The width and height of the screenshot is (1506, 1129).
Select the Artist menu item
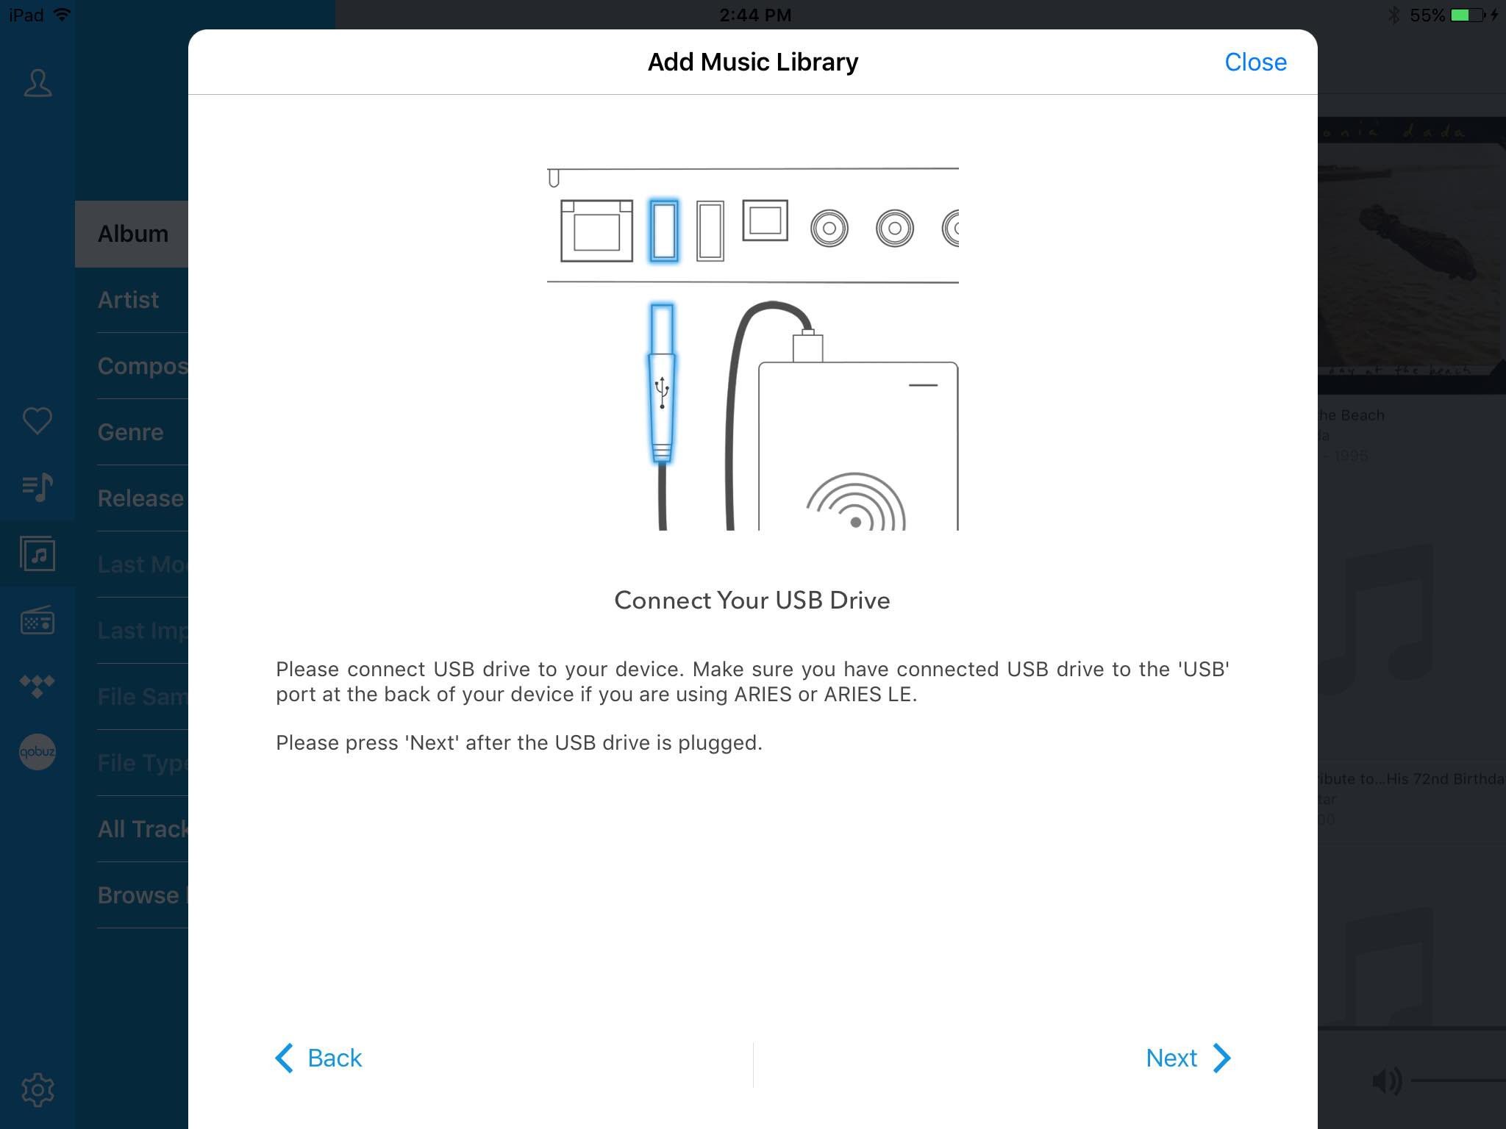[x=128, y=299]
